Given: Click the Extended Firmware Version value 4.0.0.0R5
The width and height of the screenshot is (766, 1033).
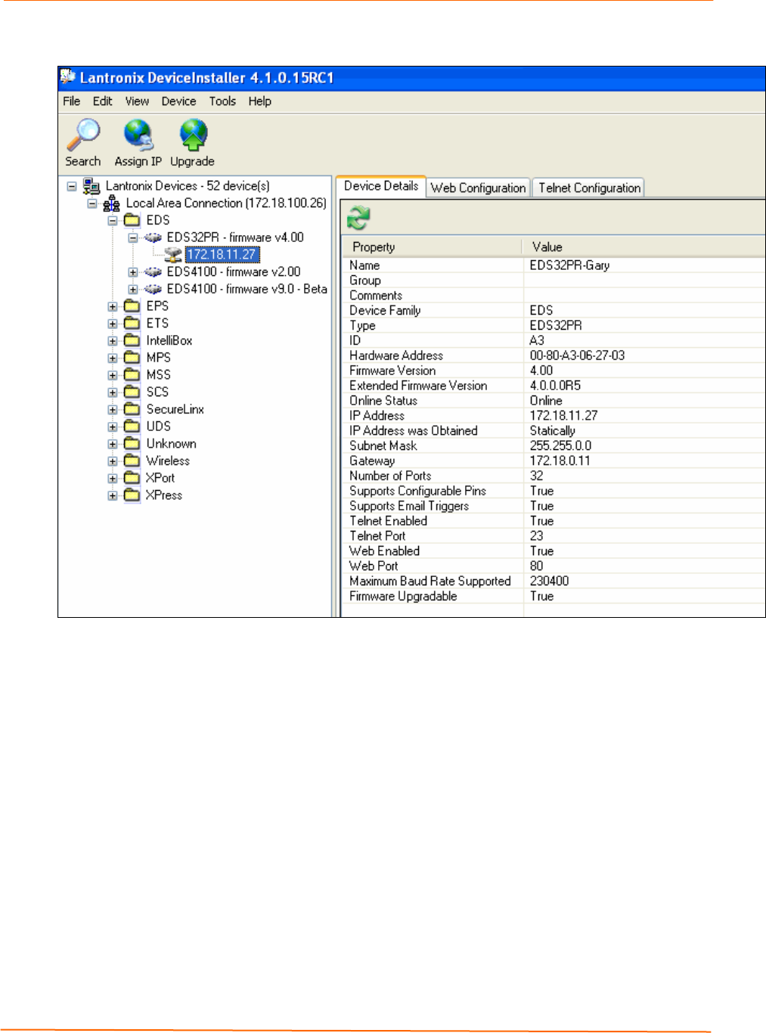Looking at the screenshot, I should click(555, 386).
